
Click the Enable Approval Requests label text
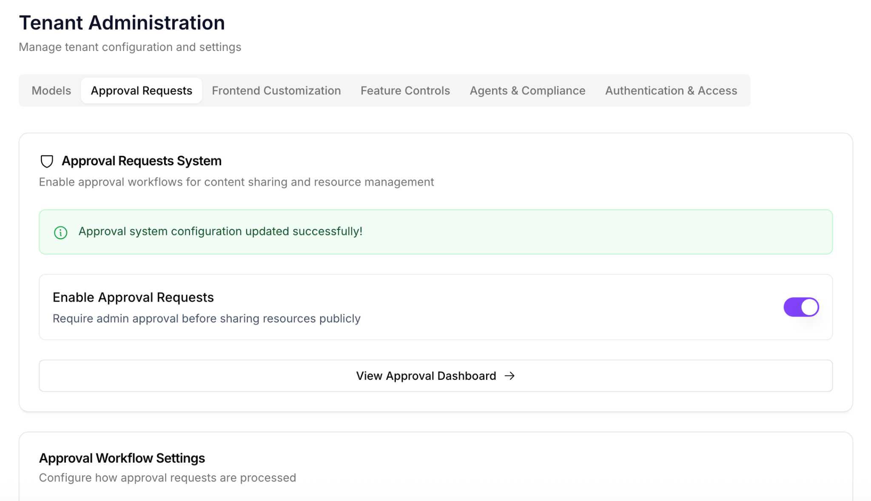(x=133, y=297)
